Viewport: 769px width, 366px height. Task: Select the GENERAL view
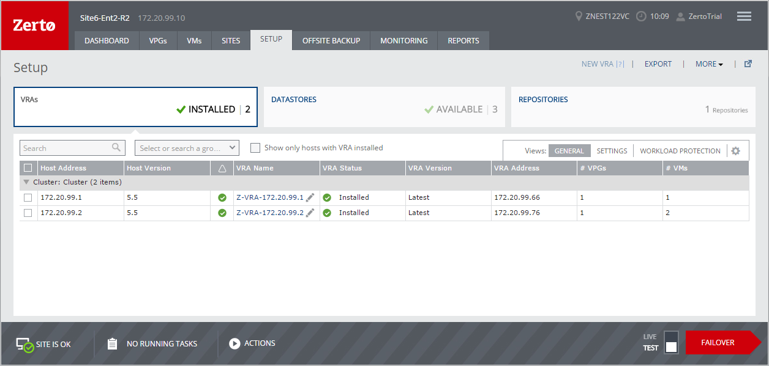(569, 151)
